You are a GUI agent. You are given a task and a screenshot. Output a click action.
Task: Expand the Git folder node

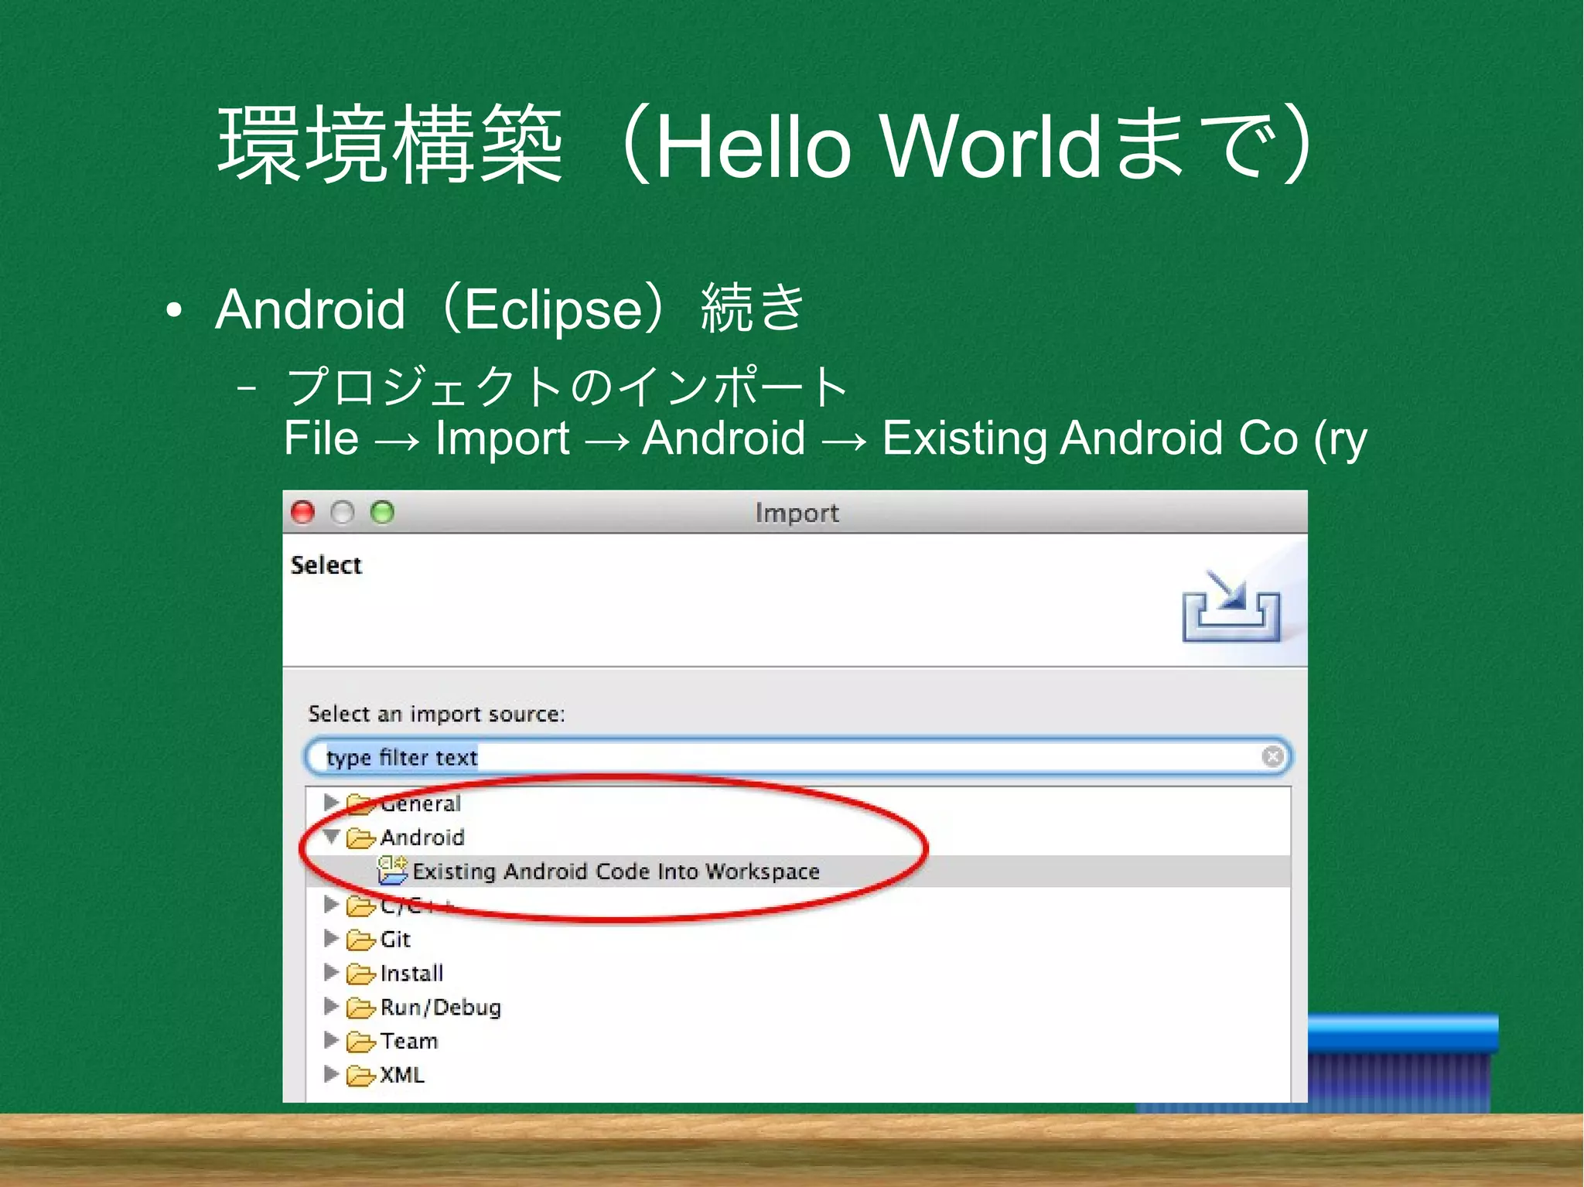pos(331,938)
